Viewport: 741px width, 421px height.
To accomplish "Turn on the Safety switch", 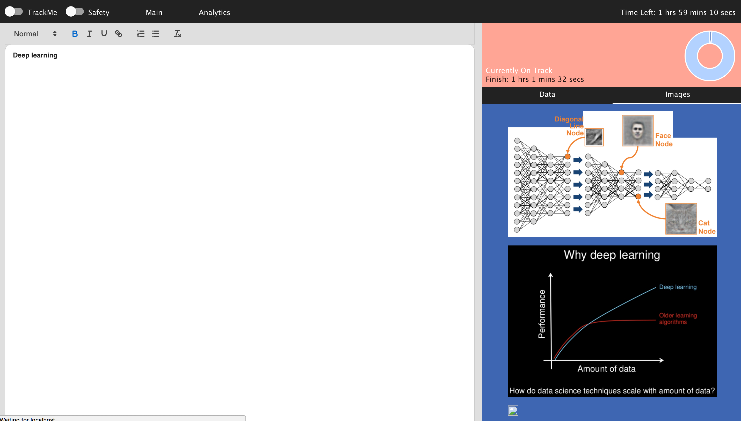I will (75, 12).
